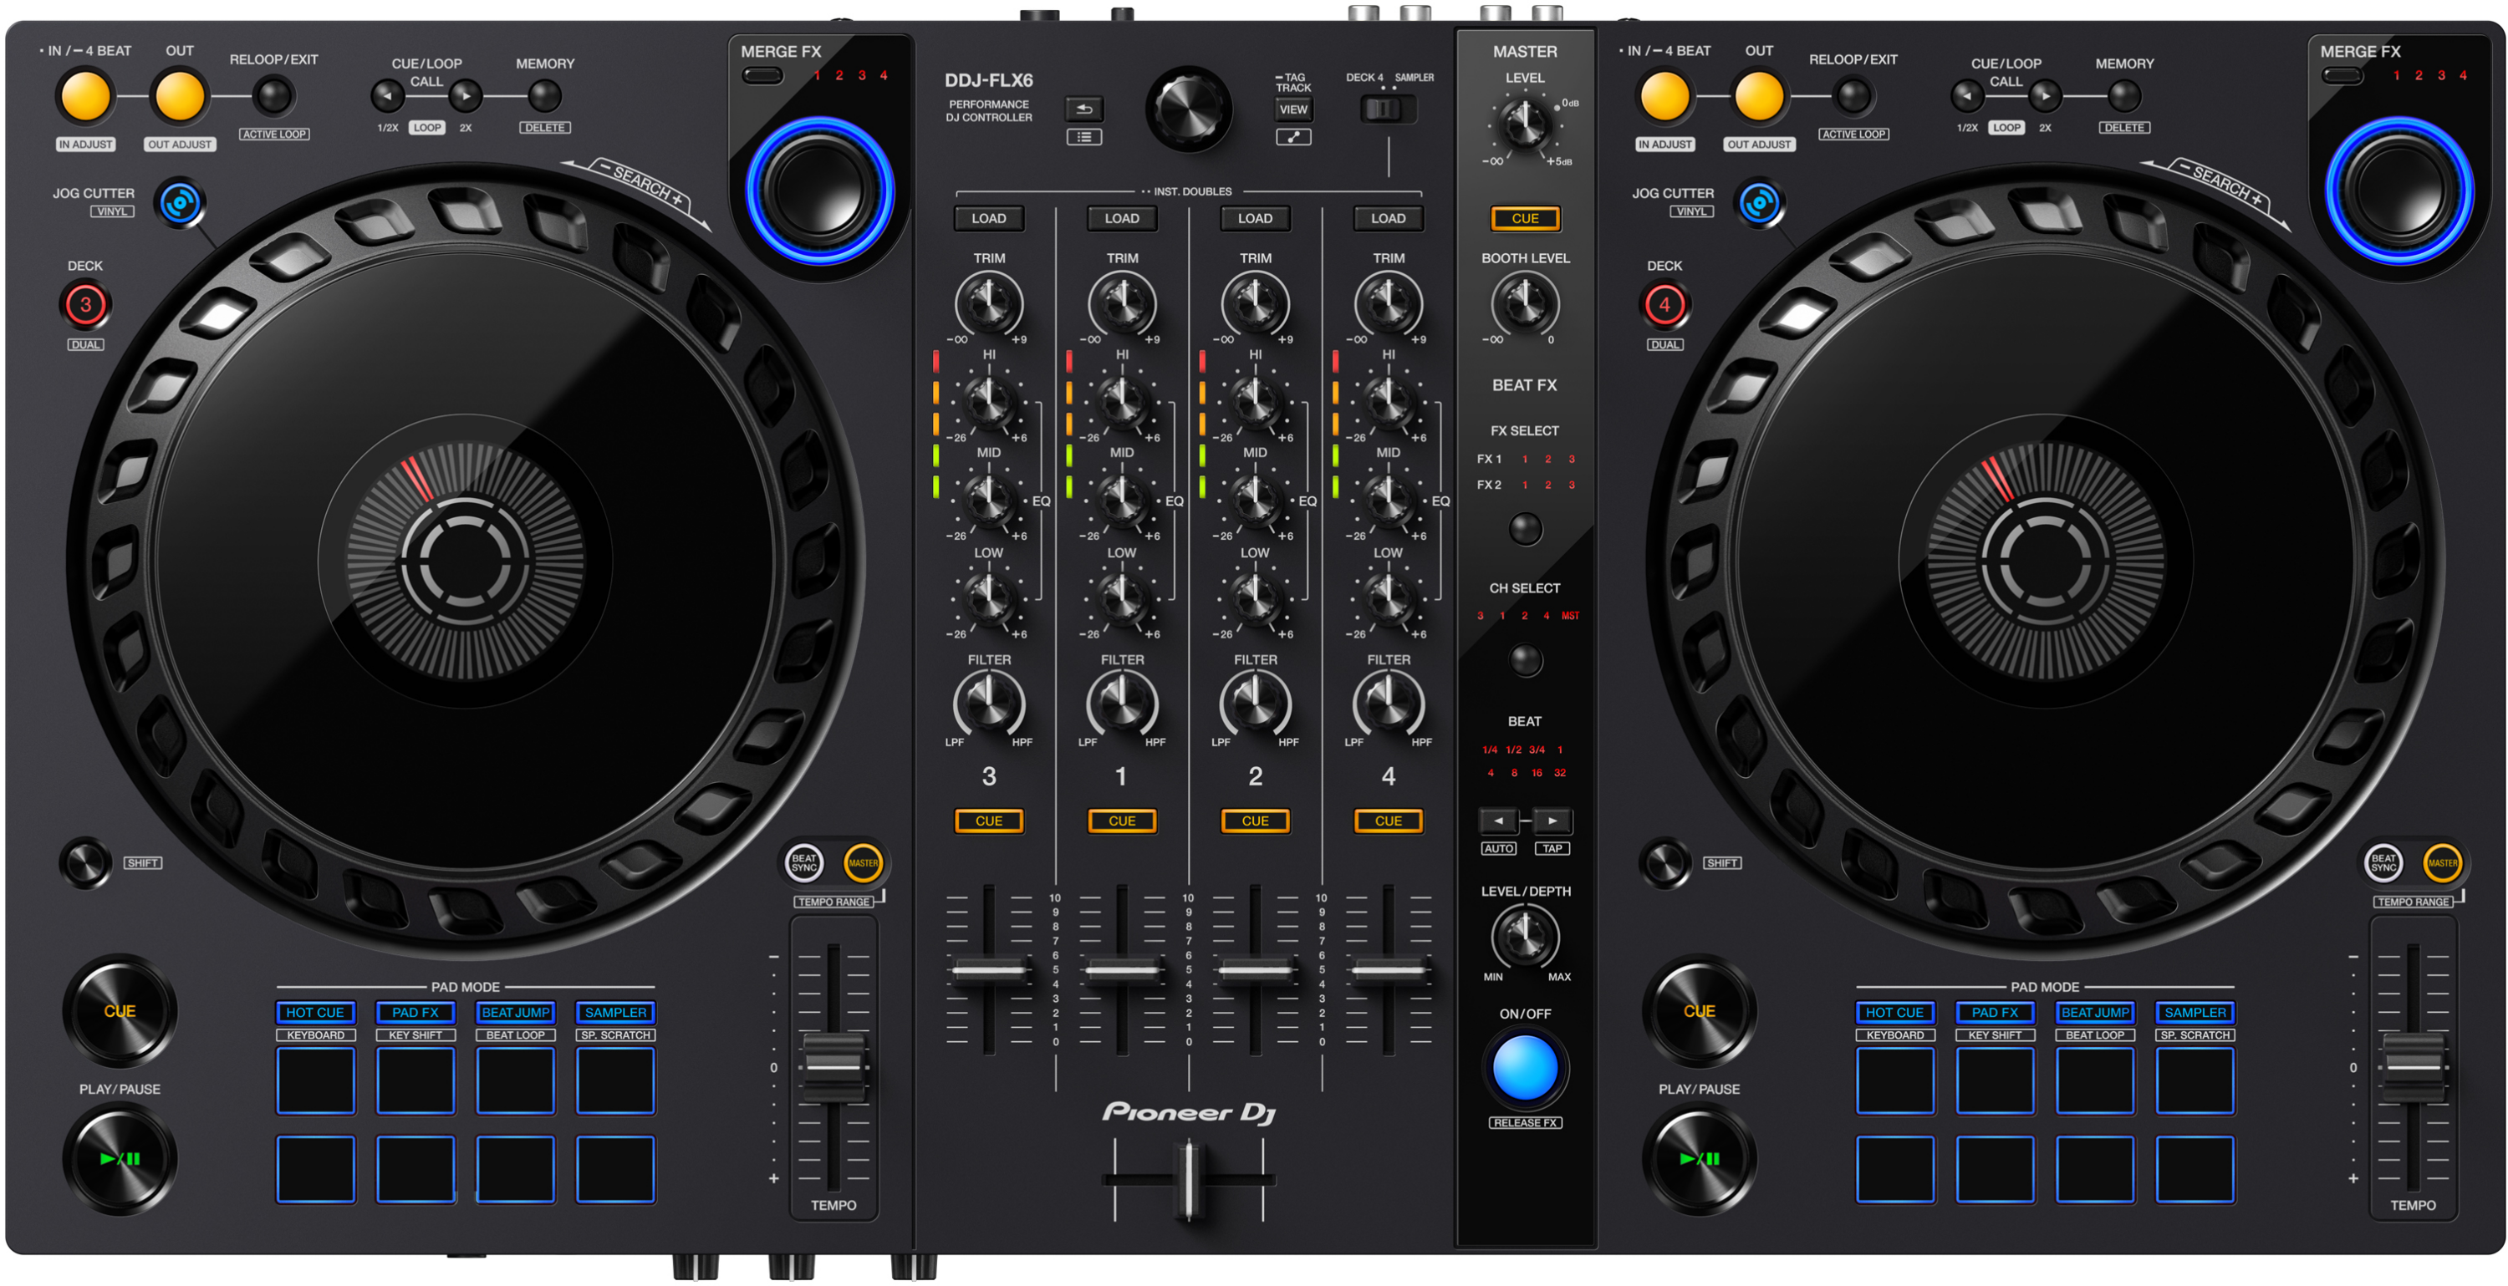Switch to HOT CUE pad mode on left deck
Viewport: 2508px width, 1286px height.
click(314, 1013)
